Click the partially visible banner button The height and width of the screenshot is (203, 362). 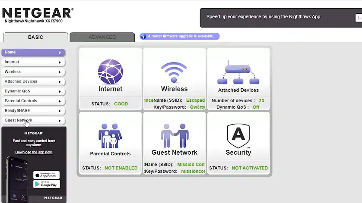[x=359, y=18]
